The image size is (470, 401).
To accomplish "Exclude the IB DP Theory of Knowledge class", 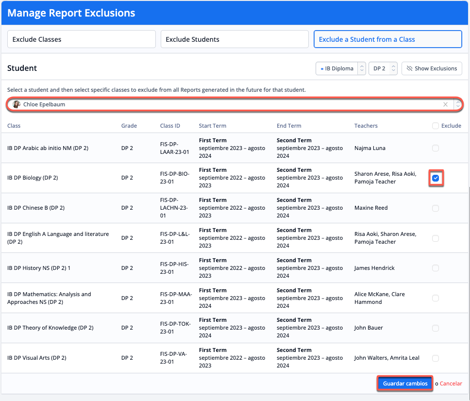I will click(436, 328).
